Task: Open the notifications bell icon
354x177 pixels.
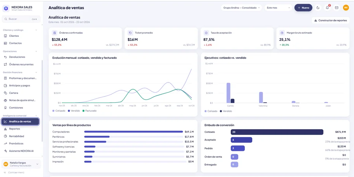Action: pyautogui.click(x=327, y=8)
